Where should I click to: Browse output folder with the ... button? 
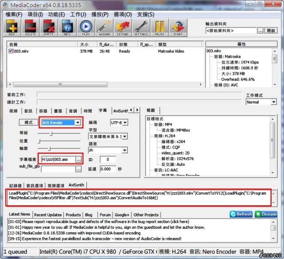click(x=260, y=31)
